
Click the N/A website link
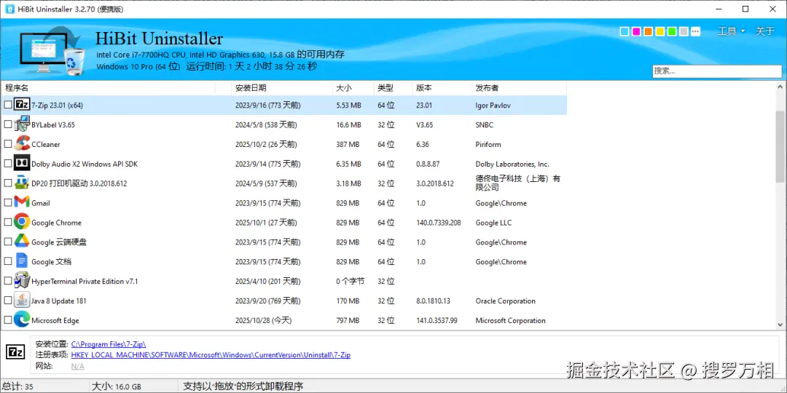(78, 366)
